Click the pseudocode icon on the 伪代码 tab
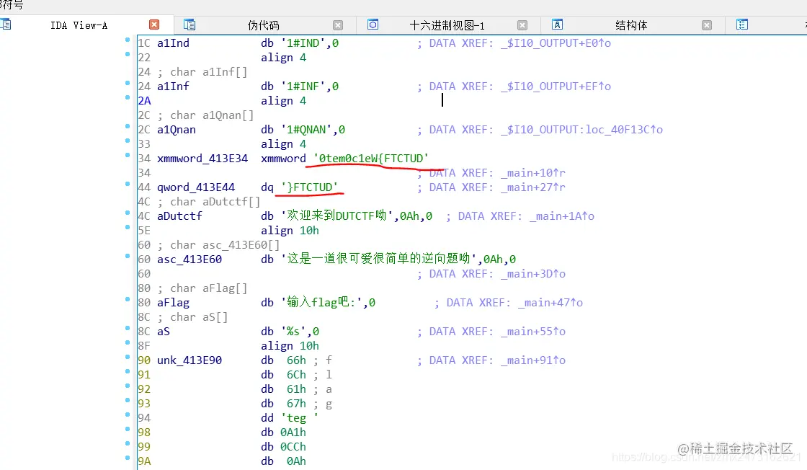 click(189, 24)
